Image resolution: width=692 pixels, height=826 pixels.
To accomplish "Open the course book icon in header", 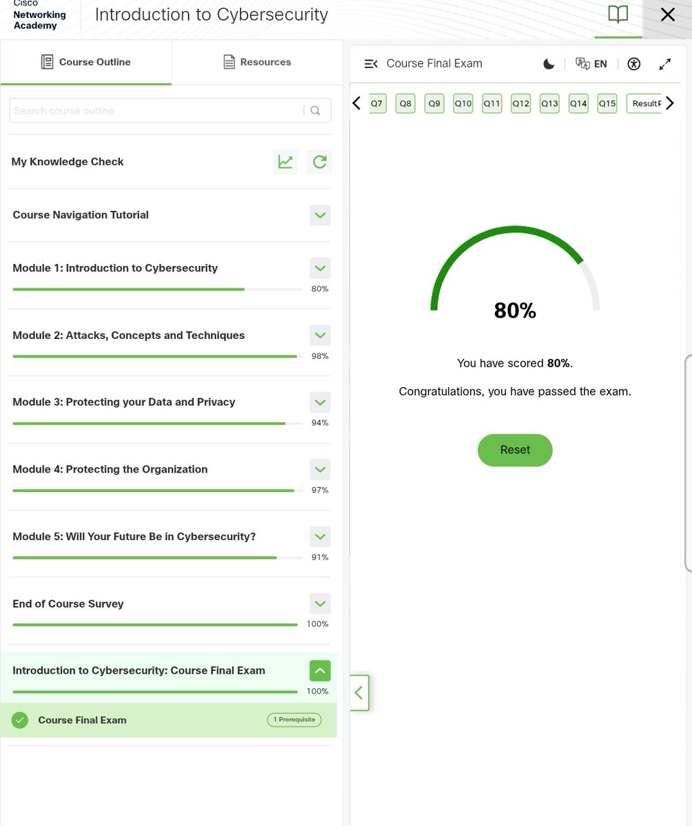I will (x=618, y=14).
